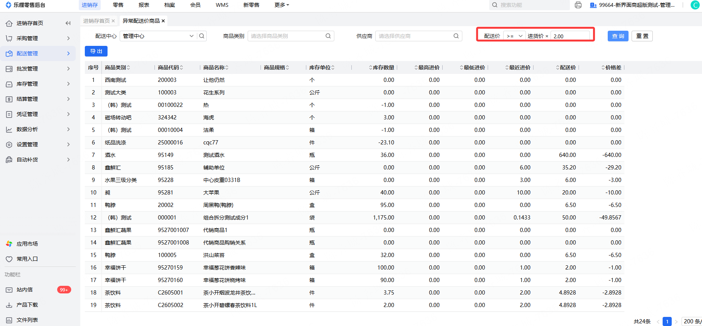Screen dimensions: 702x326
Task: Expand the 数据分析 sidebar menu
Action: [69, 129]
